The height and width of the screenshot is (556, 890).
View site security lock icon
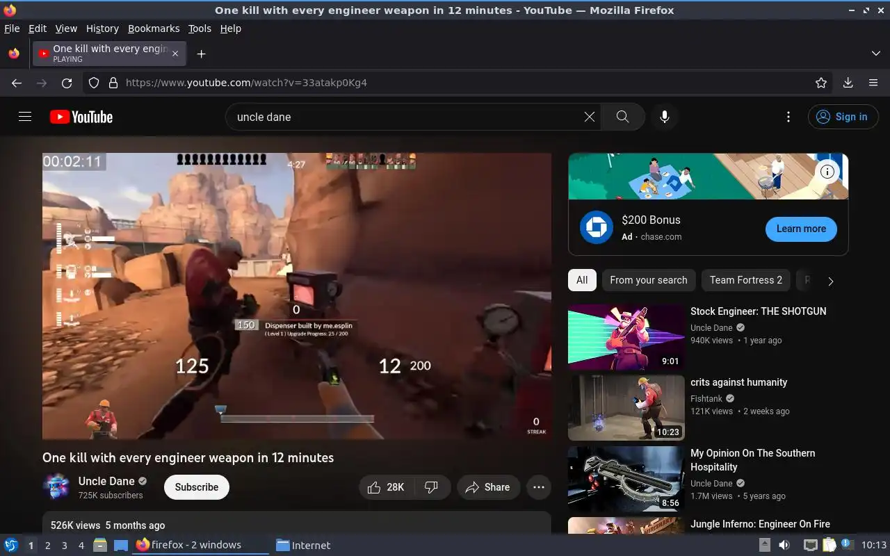(113, 83)
